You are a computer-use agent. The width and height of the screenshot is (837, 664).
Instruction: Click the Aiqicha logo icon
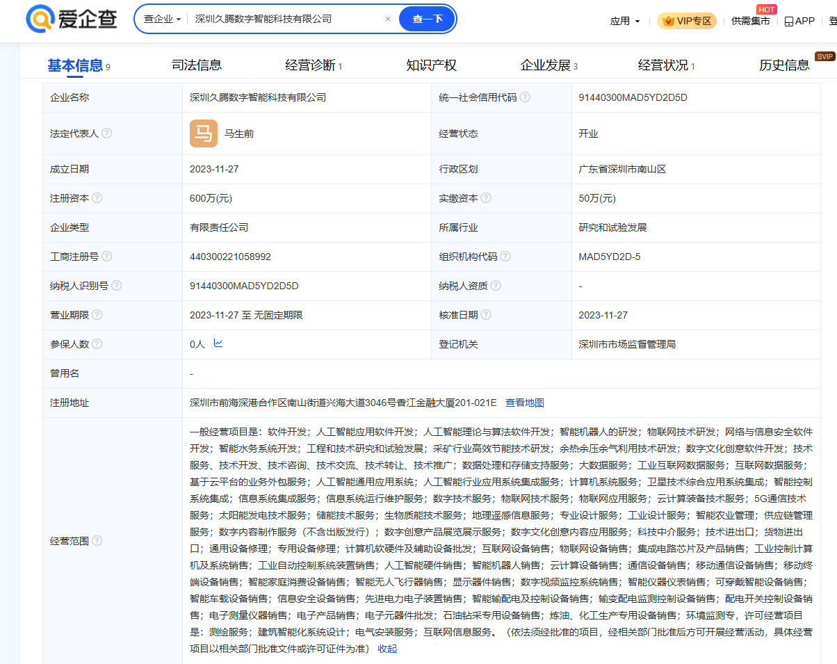pos(40,19)
